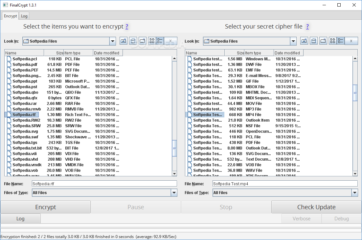362x240 pixels.
Task: Switch cipher panel to List view
Action: [333, 41]
